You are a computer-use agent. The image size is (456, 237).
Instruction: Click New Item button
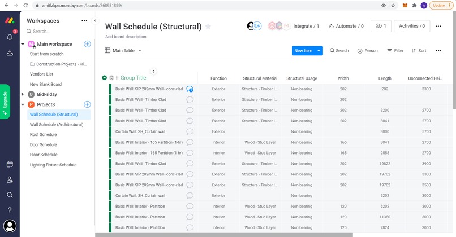point(303,50)
